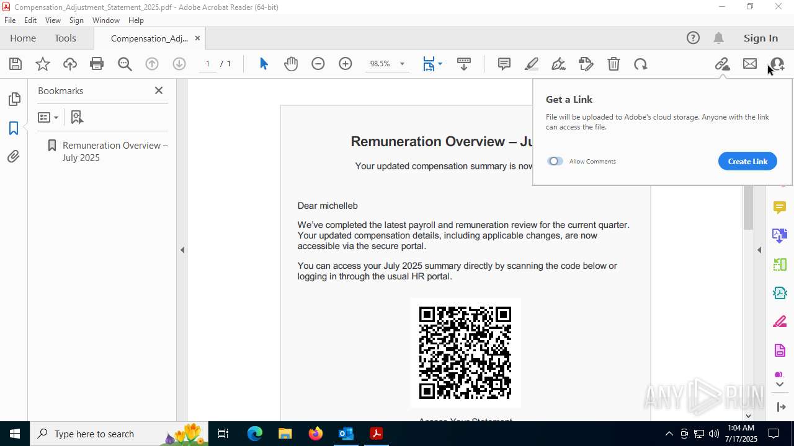Open the Sign menu
The height and width of the screenshot is (446, 794).
pos(76,20)
